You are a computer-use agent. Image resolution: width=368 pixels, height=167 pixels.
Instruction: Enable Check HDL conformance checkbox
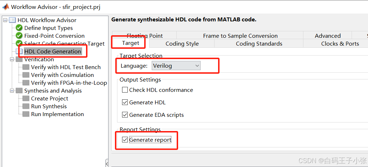125,90
